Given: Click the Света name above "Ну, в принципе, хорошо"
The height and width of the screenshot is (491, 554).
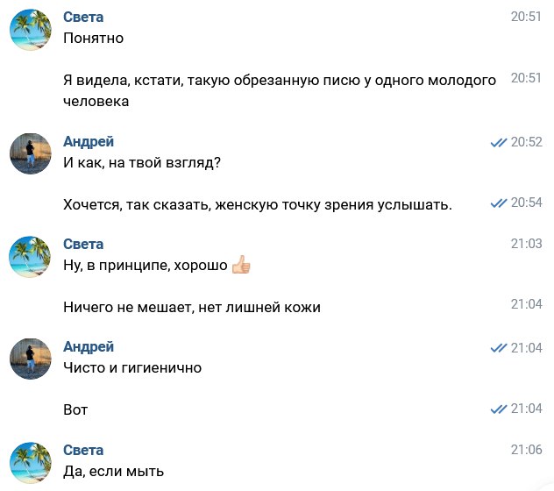Looking at the screenshot, I should [83, 244].
